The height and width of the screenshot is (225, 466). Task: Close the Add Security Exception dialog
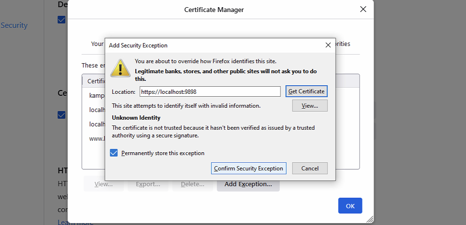point(328,45)
